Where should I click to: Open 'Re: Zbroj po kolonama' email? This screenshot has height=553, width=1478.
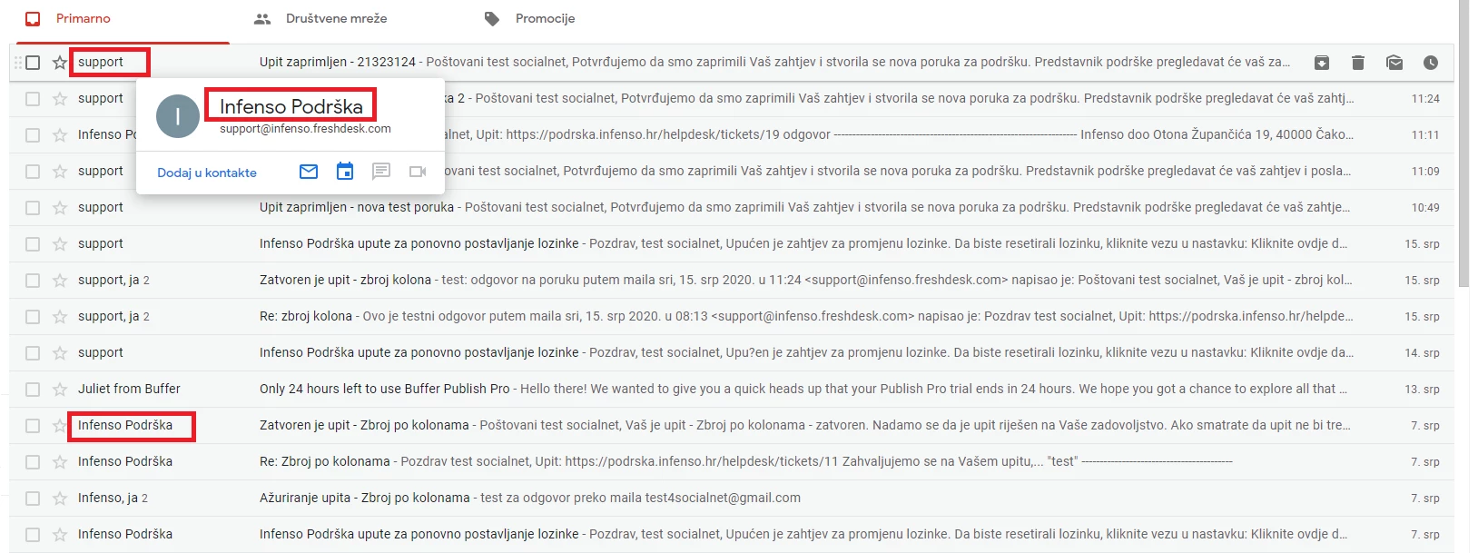point(732,462)
